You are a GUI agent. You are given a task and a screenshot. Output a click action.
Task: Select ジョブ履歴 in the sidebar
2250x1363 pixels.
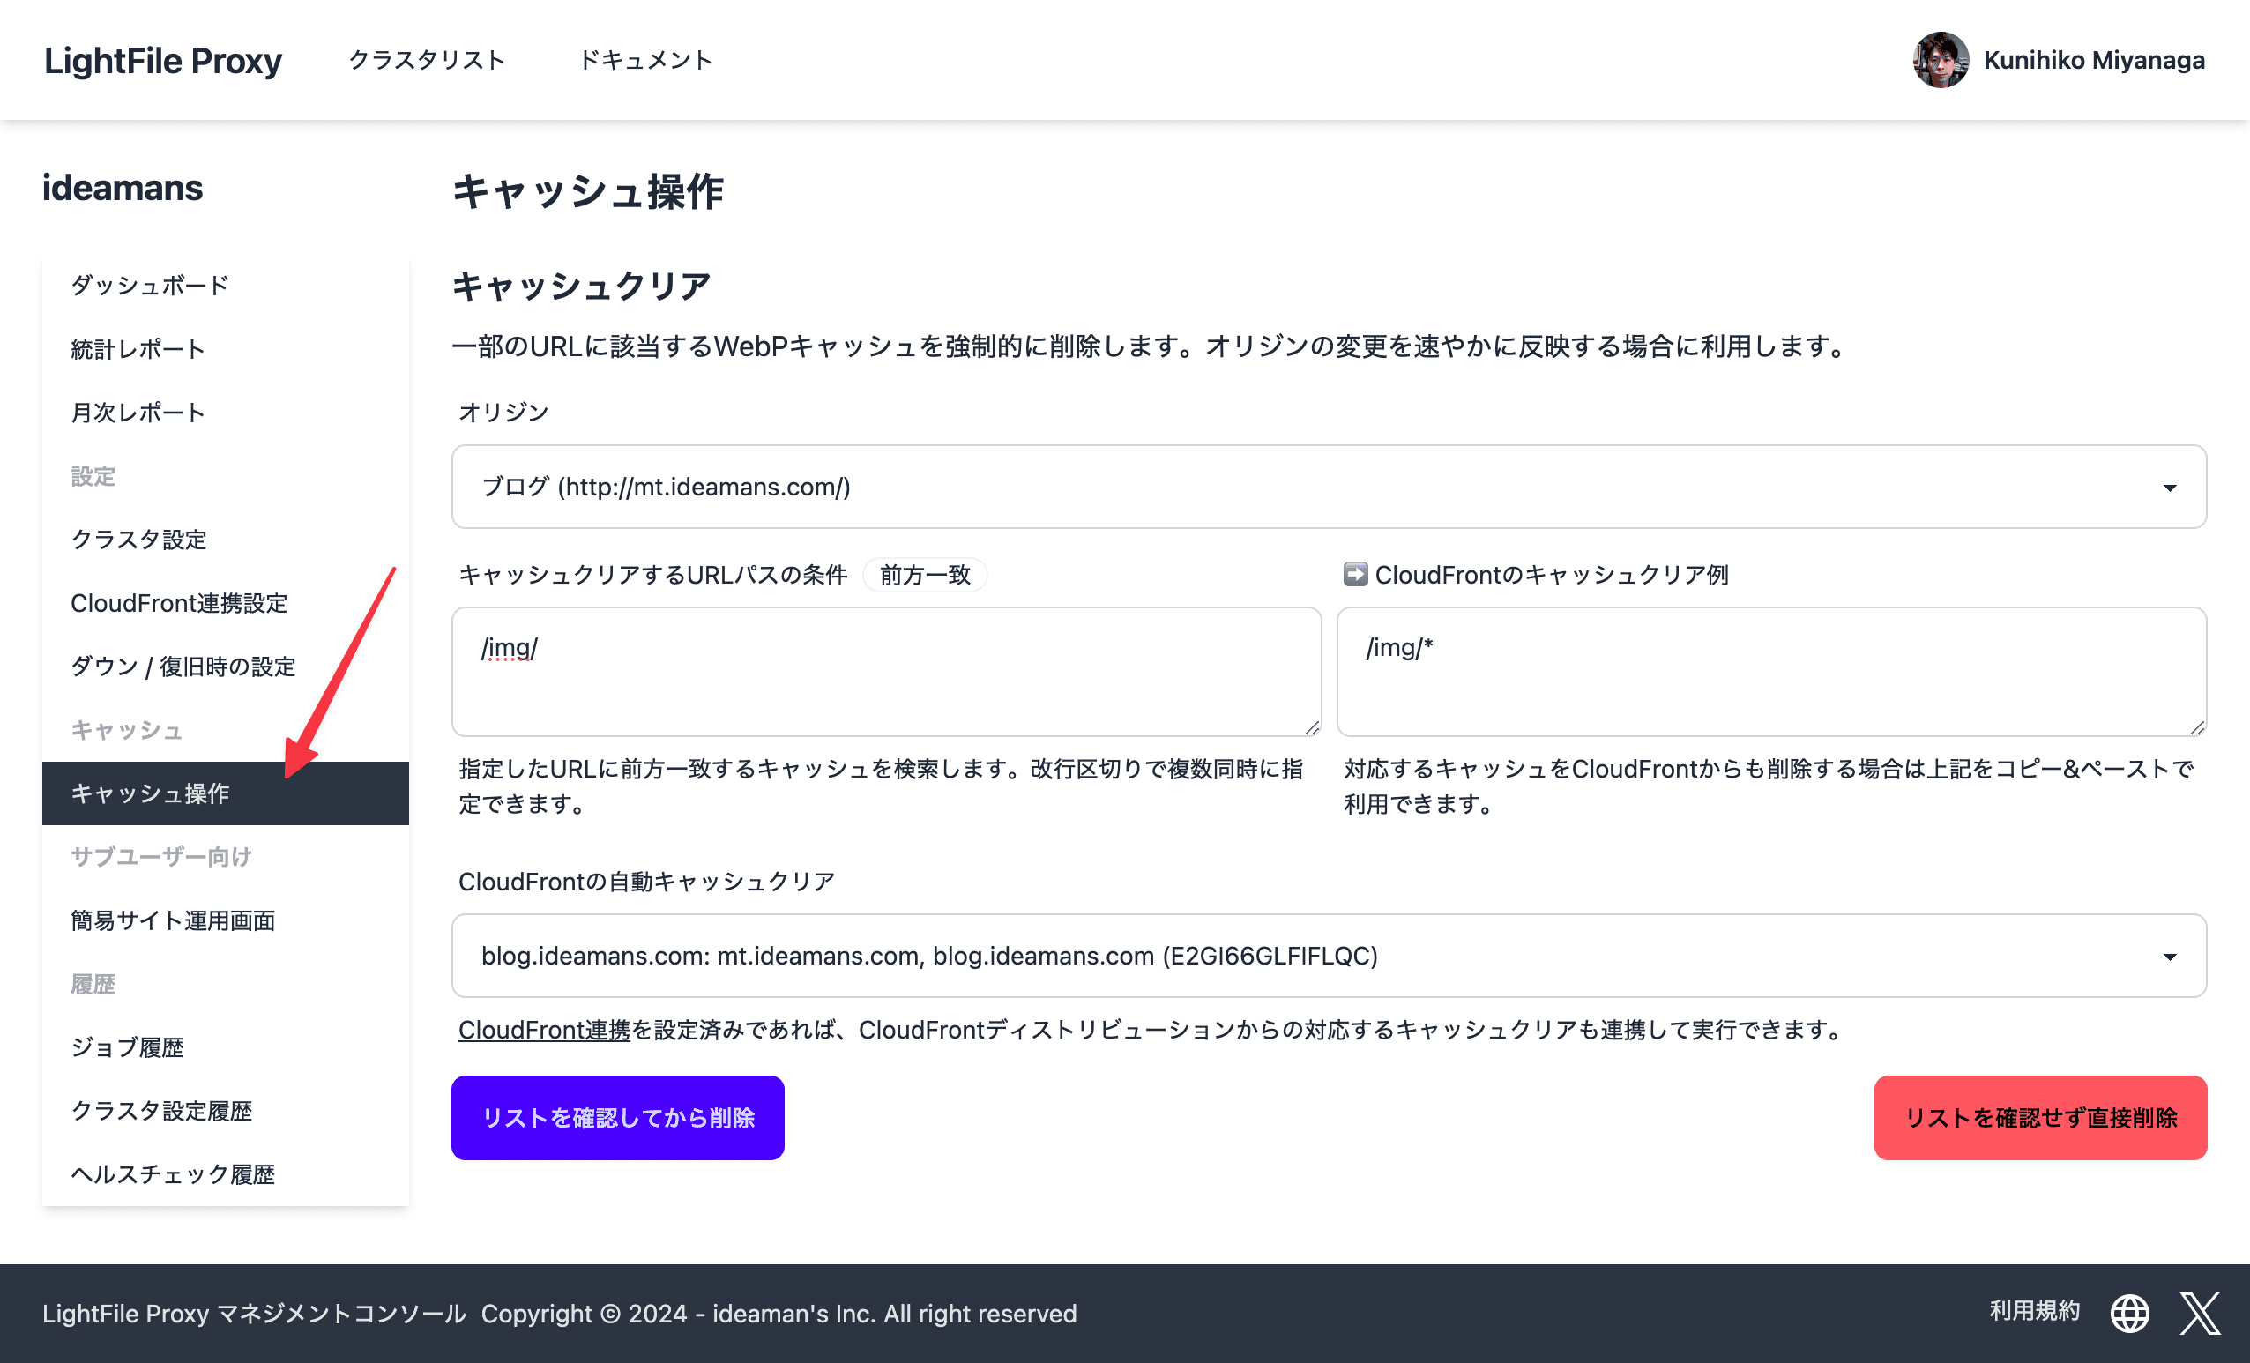(128, 1047)
